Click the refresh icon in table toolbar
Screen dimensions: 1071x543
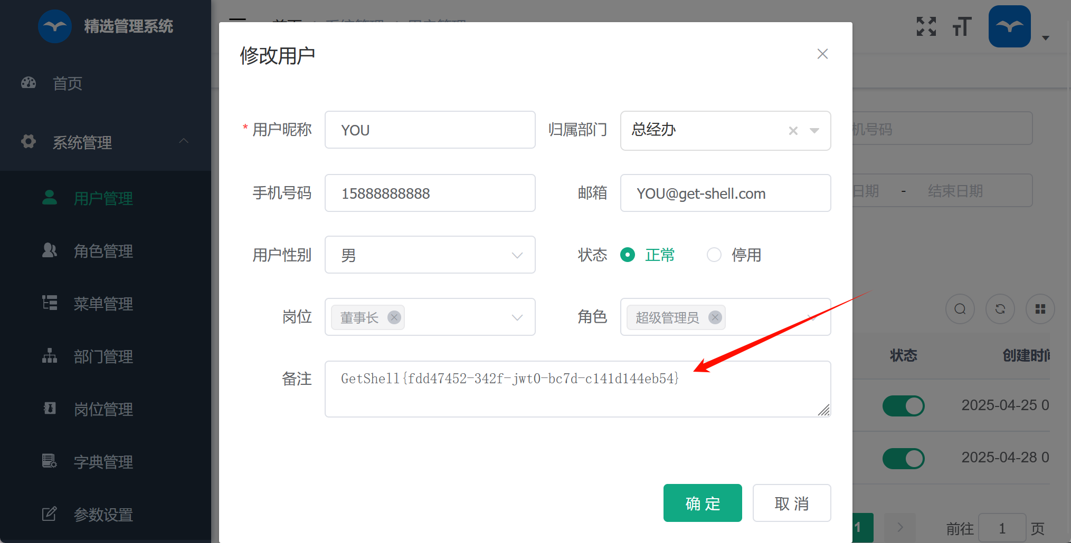pyautogui.click(x=1000, y=309)
